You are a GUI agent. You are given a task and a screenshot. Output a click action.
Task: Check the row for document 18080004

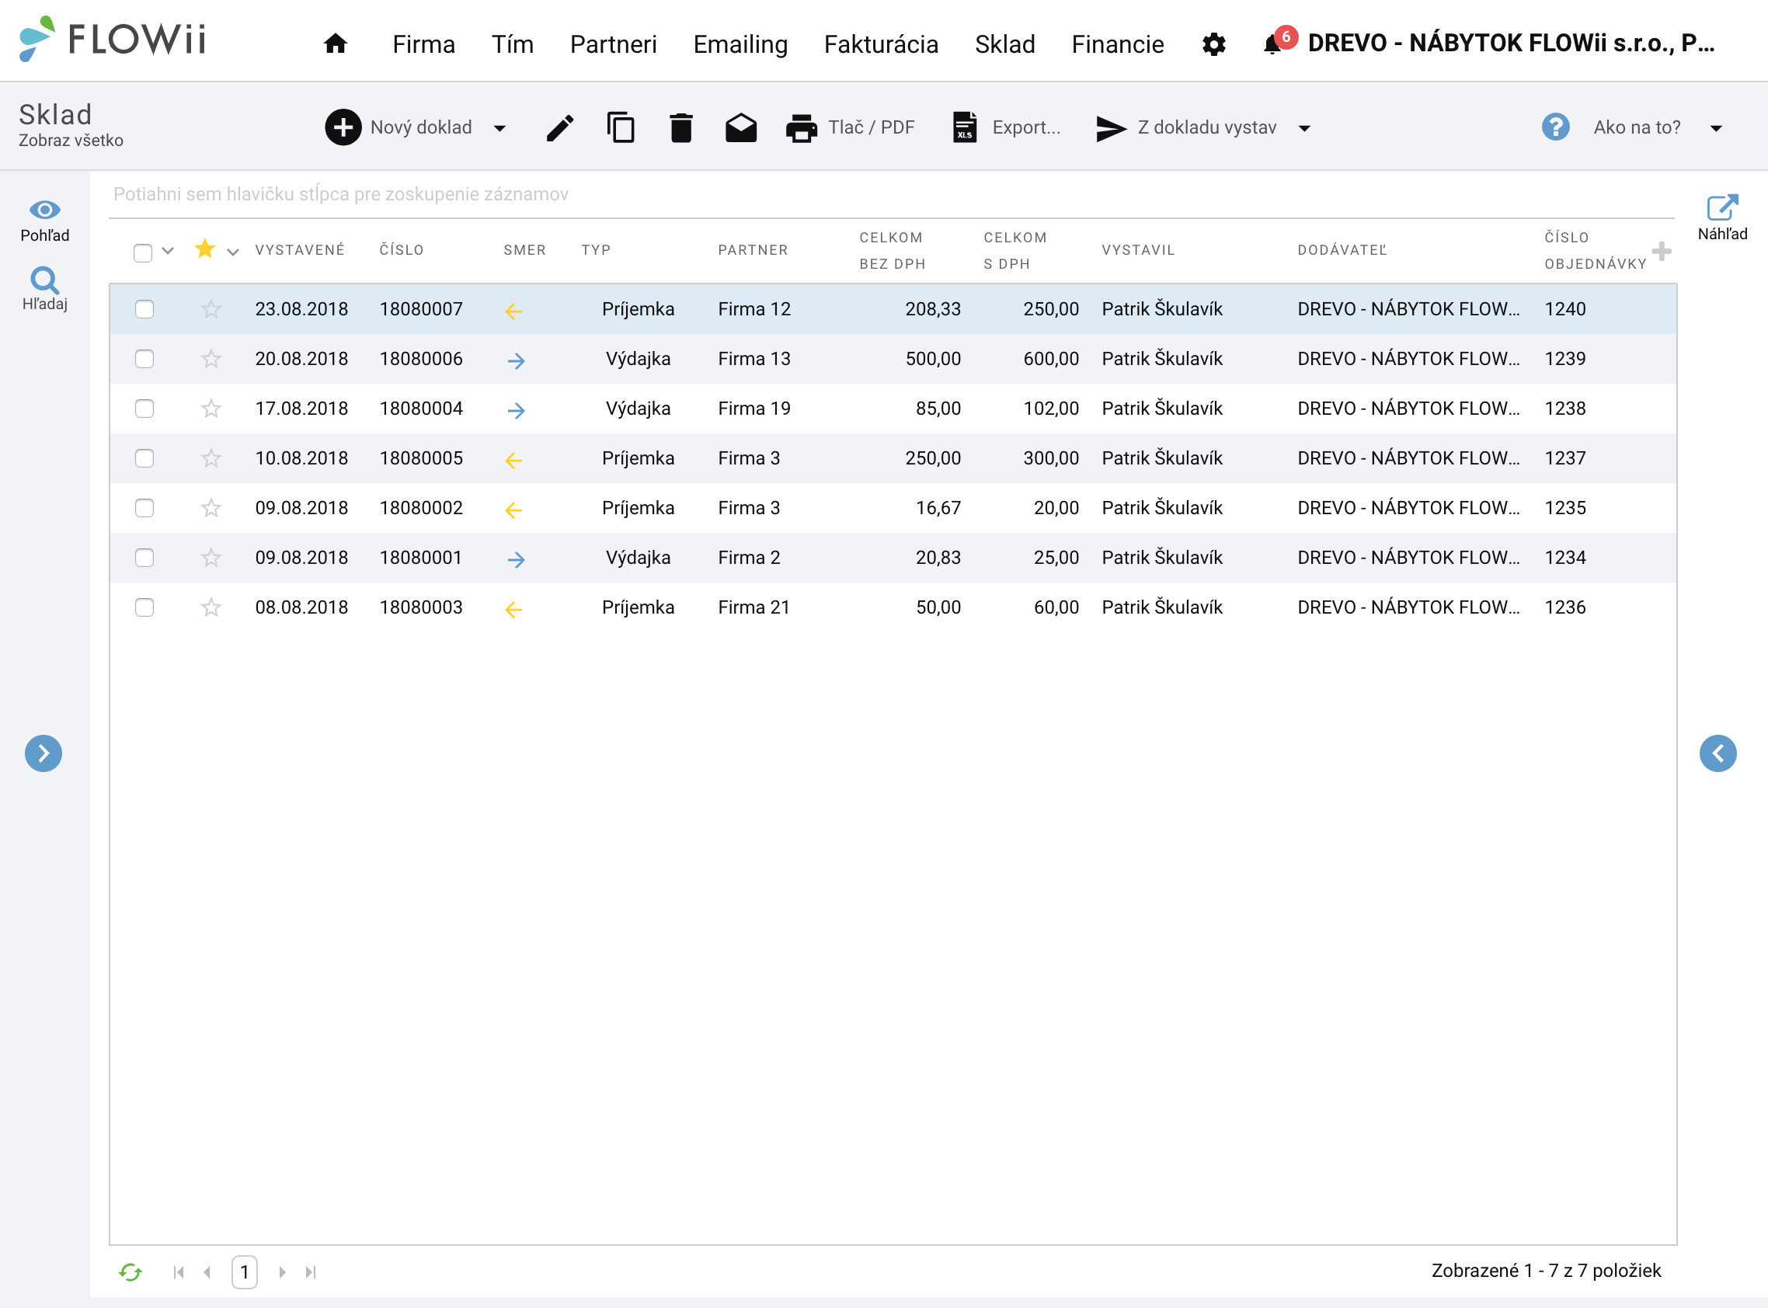144,409
